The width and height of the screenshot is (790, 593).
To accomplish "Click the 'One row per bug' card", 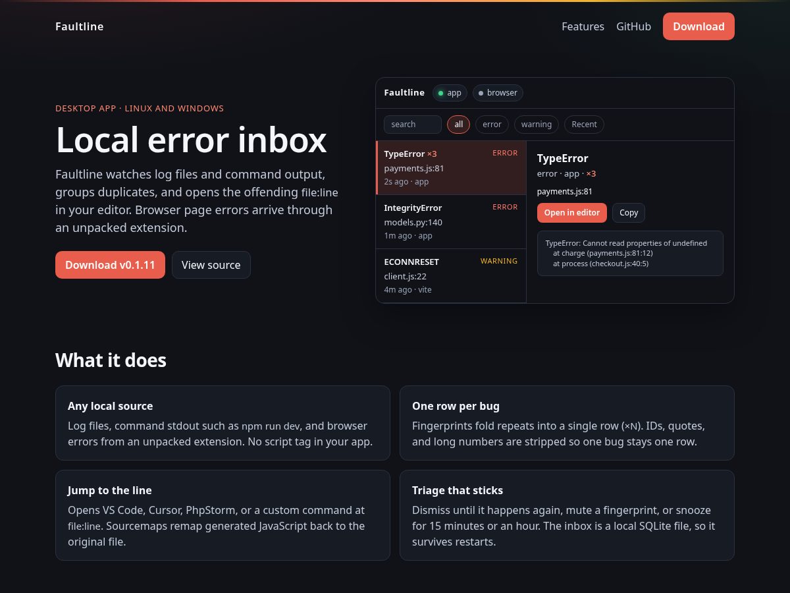I will 567,423.
